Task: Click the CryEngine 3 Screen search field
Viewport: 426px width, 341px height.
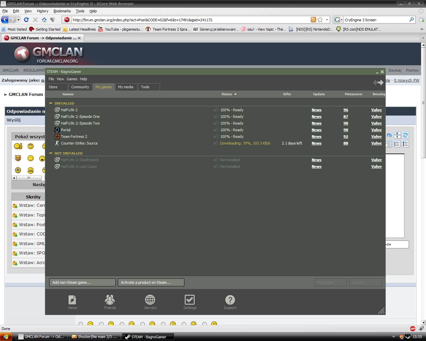Action: click(375, 20)
